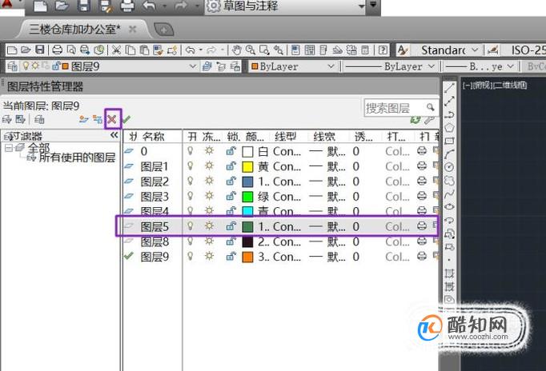The image size is (546, 371).
Task: Switch to the 三楼仓库加办公室 drawing tab
Action: pyautogui.click(x=75, y=30)
